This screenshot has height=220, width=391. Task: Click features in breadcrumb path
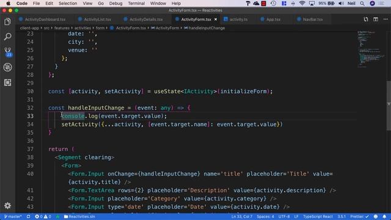coord(62,28)
